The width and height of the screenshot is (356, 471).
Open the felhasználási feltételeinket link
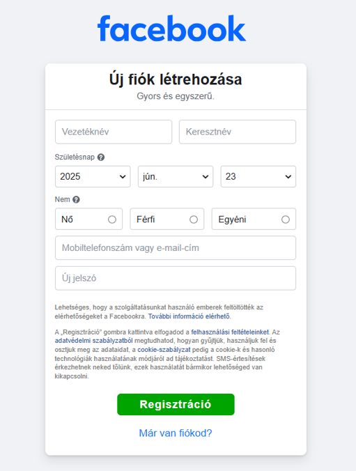point(230,332)
